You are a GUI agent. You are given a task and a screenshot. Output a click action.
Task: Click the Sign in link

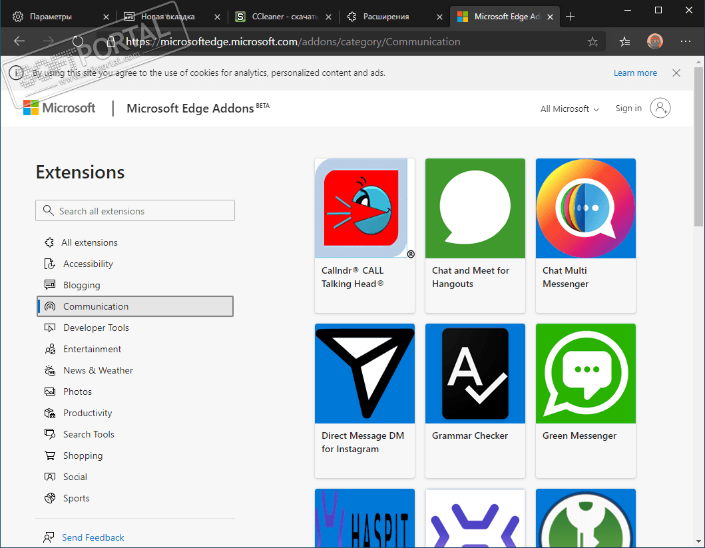click(x=628, y=109)
